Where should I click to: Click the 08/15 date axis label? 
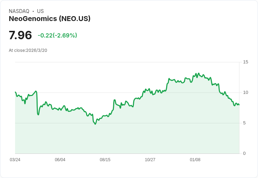pyautogui.click(x=105, y=160)
